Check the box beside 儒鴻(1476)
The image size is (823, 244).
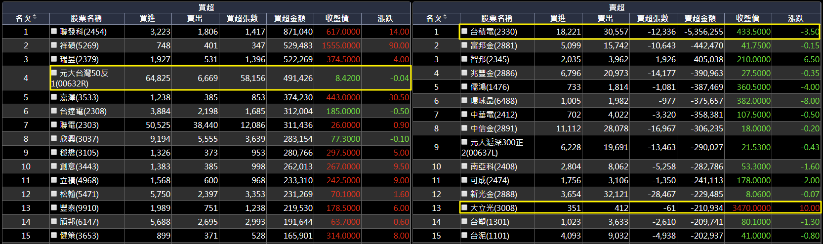(464, 86)
